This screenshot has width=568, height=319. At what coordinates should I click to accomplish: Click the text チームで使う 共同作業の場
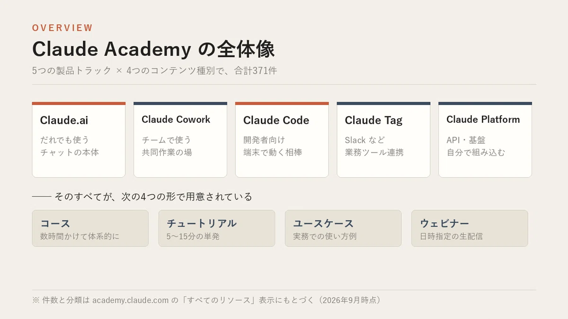click(x=167, y=146)
